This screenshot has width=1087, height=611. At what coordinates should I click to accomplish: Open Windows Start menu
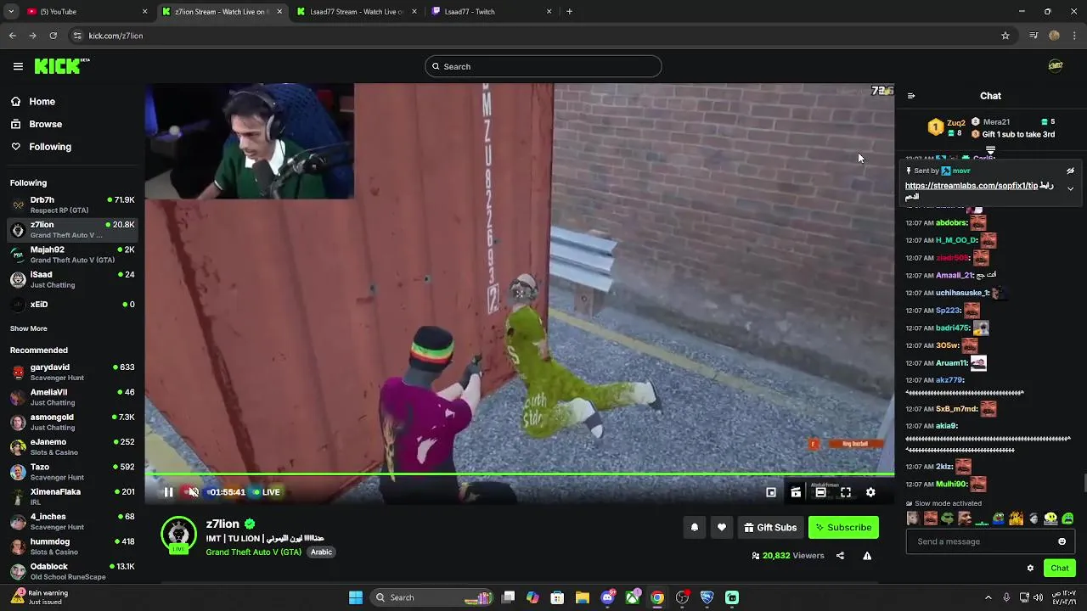(x=356, y=597)
